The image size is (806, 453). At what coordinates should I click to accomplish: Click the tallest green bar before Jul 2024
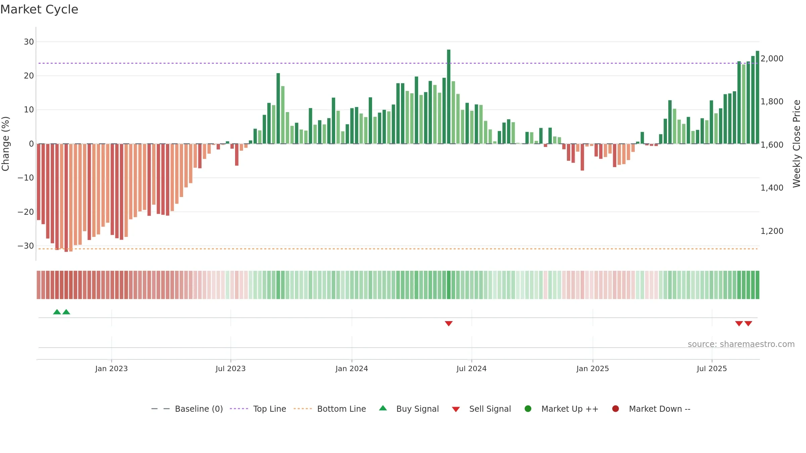(x=449, y=97)
